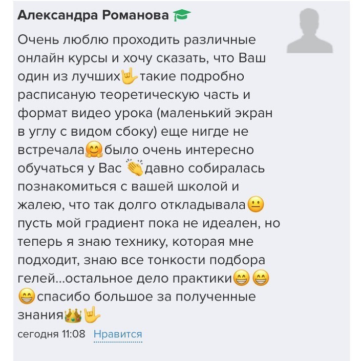Click the rock hand emoji after the crown
The image size is (361, 361).
(92, 314)
